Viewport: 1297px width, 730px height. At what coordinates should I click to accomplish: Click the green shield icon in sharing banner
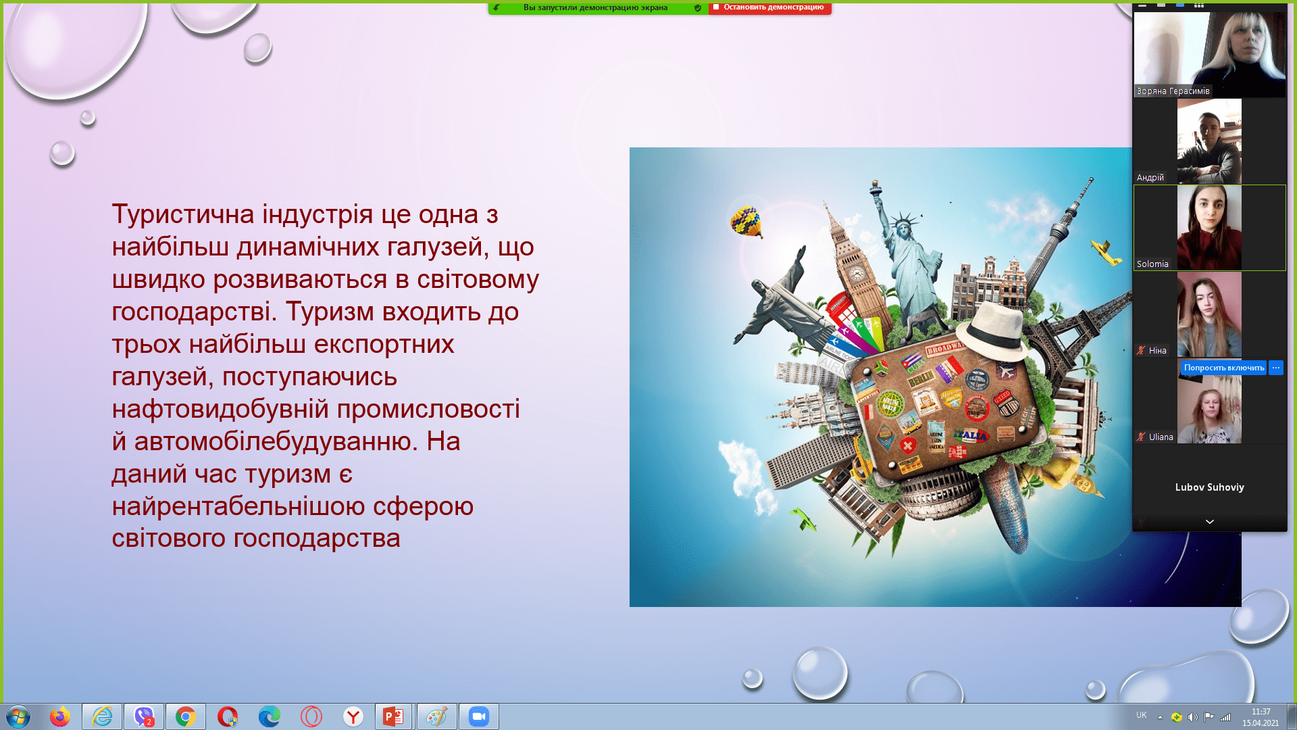[698, 8]
